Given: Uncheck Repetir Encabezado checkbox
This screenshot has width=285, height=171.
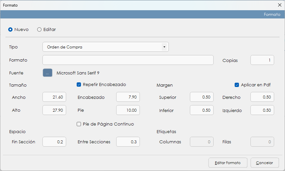Looking at the screenshot, I should [x=79, y=85].
